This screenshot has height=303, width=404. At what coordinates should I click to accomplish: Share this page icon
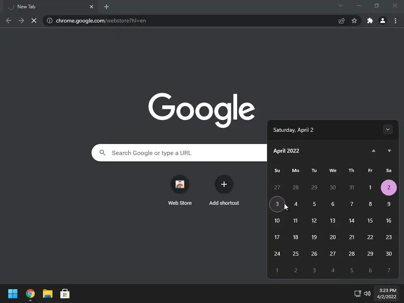pyautogui.click(x=342, y=21)
